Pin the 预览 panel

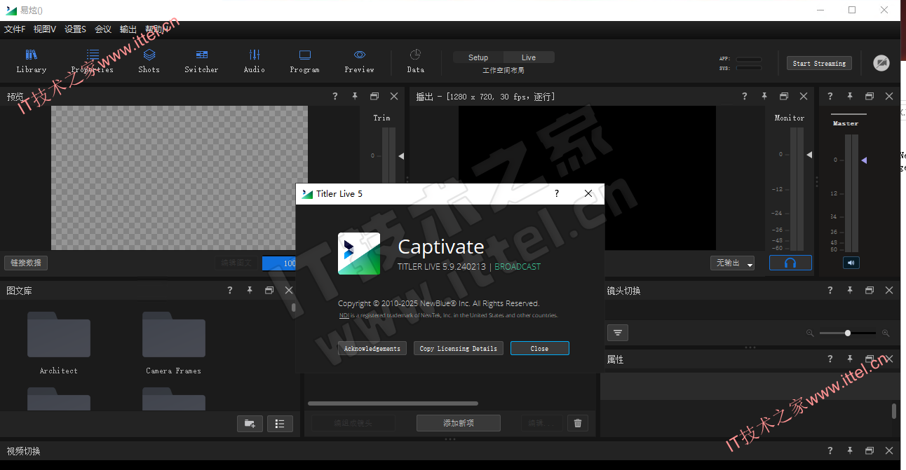[x=355, y=96]
